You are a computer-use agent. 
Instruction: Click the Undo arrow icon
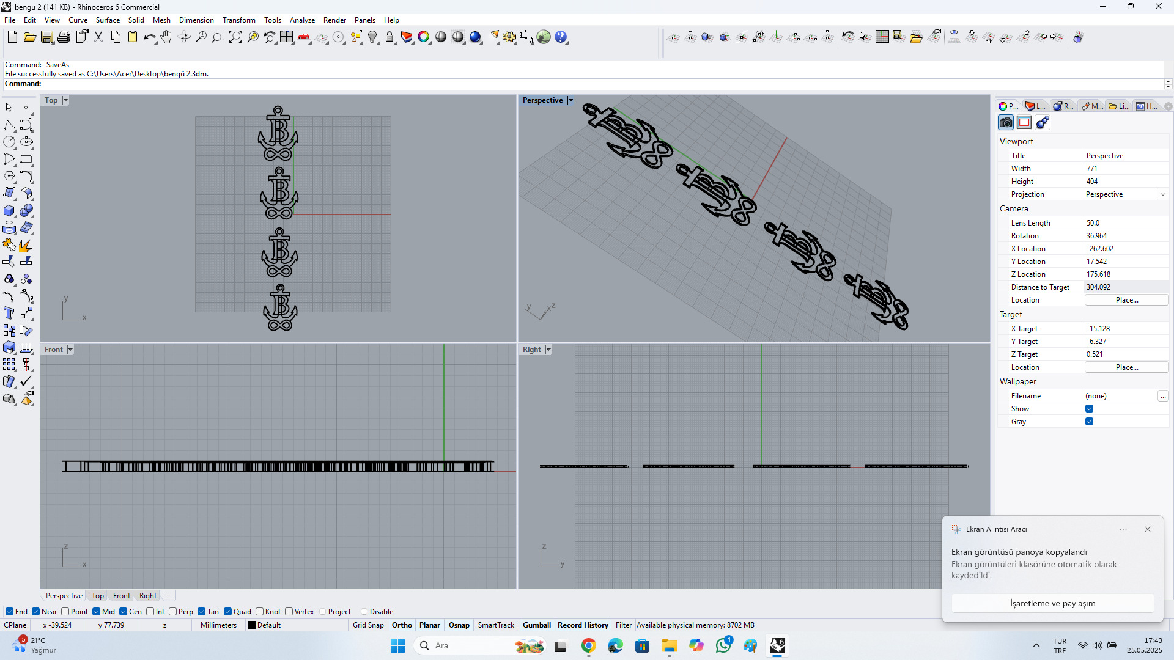pyautogui.click(x=149, y=37)
